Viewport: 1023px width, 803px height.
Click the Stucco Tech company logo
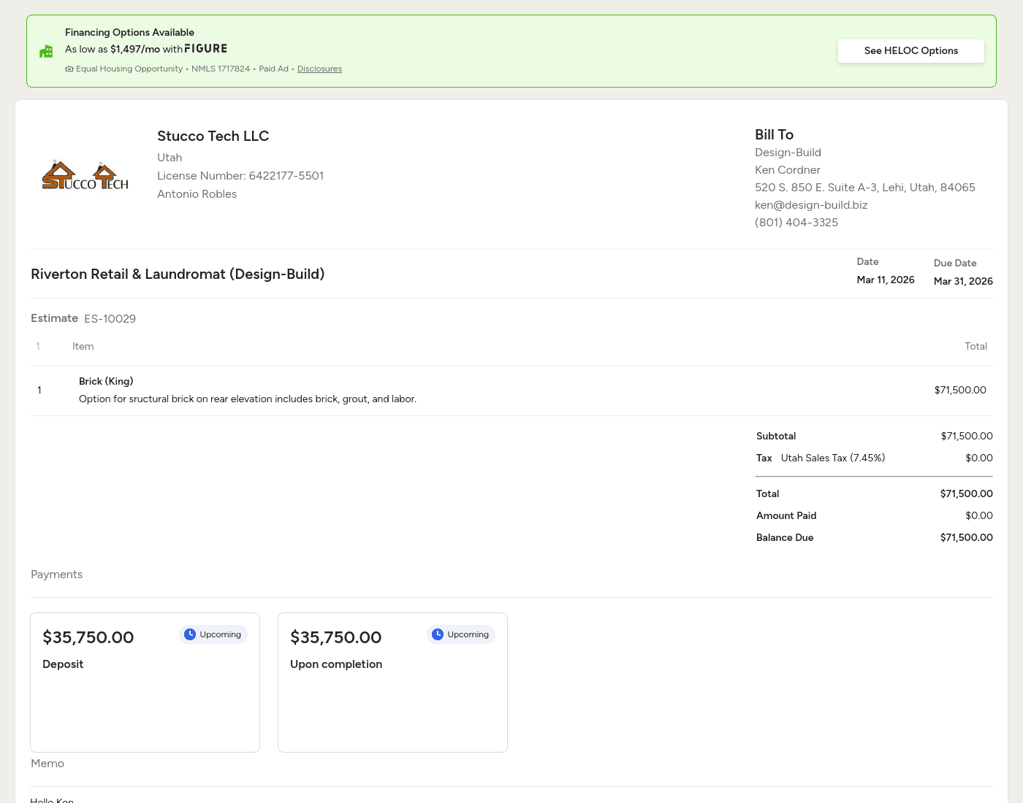(85, 176)
